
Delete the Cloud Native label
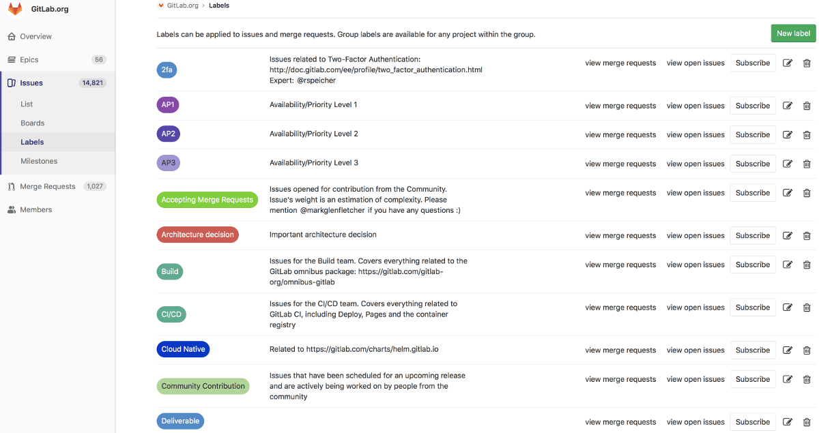(807, 350)
